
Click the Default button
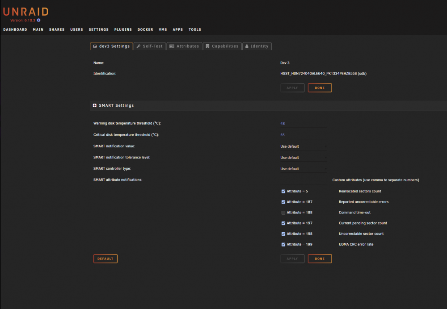tap(105, 259)
